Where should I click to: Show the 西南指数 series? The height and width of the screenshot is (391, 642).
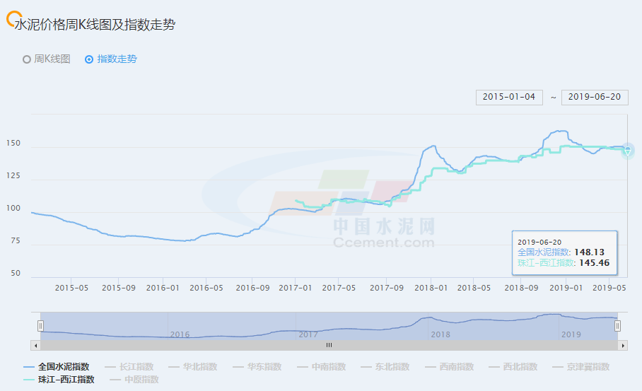click(449, 367)
